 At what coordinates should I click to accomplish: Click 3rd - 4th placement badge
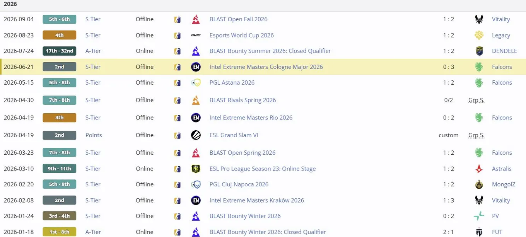[x=59, y=216]
